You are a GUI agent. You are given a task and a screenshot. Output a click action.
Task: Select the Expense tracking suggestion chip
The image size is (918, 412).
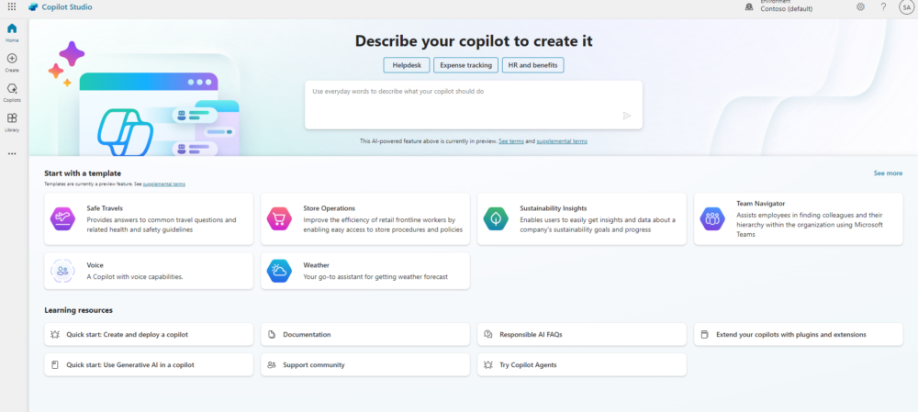click(465, 65)
